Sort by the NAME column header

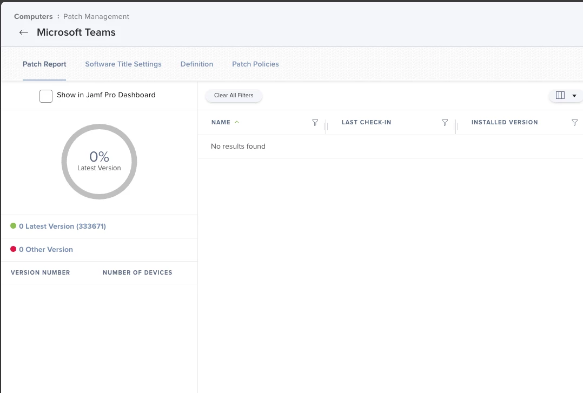[221, 122]
